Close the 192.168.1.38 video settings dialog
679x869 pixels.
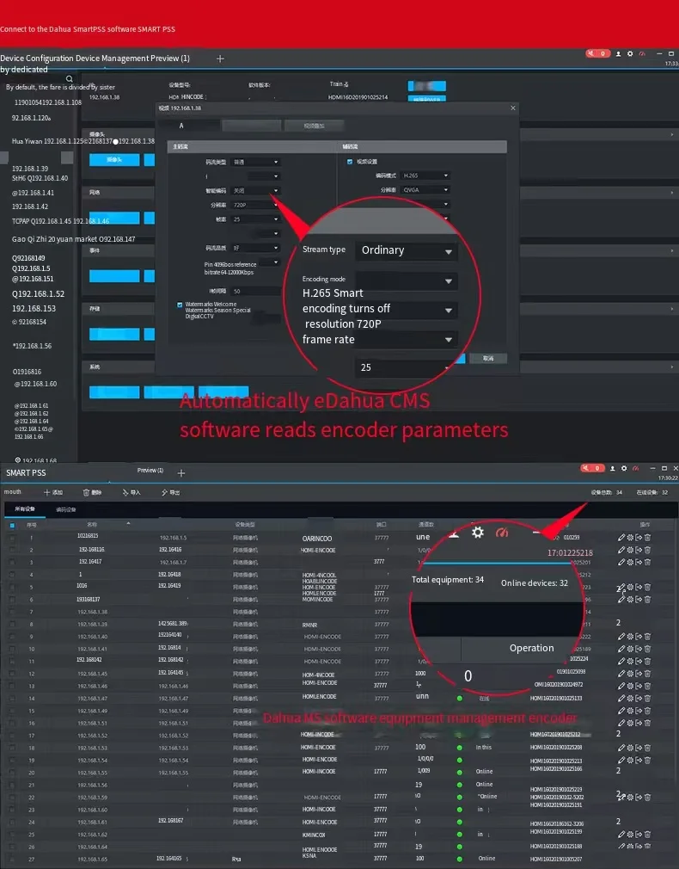click(x=513, y=108)
